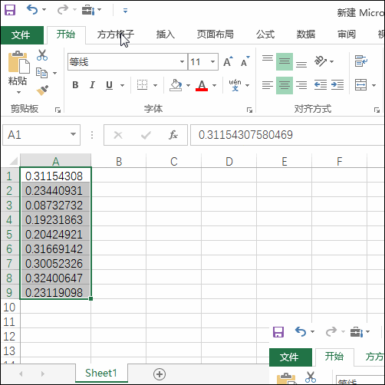Click the Wrap Text icon
385x385 pixels.
pos(361,61)
